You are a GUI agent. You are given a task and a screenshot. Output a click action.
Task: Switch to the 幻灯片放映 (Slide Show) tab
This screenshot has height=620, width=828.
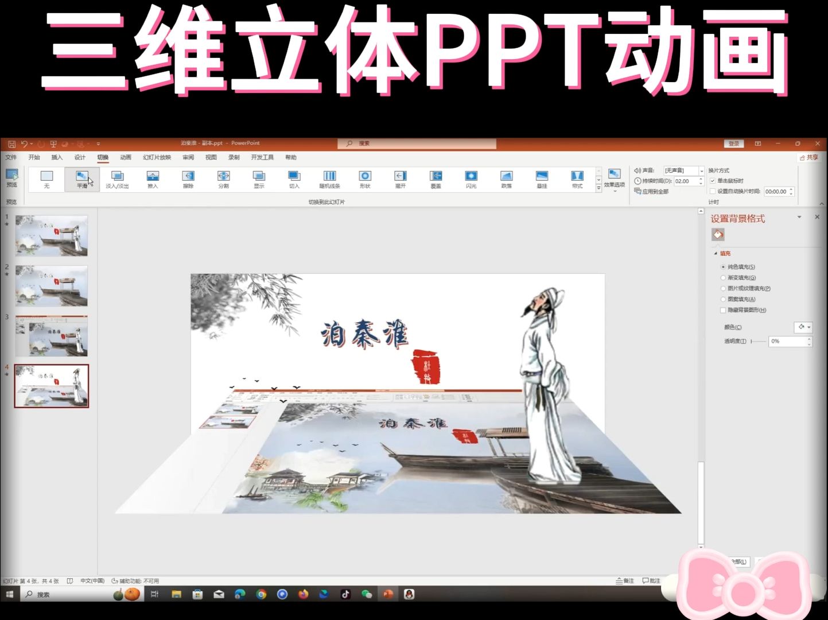coord(157,157)
